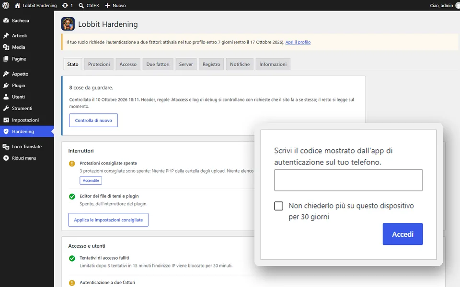
Task: Open Impostazioni in the sidebar menu
Action: click(25, 120)
